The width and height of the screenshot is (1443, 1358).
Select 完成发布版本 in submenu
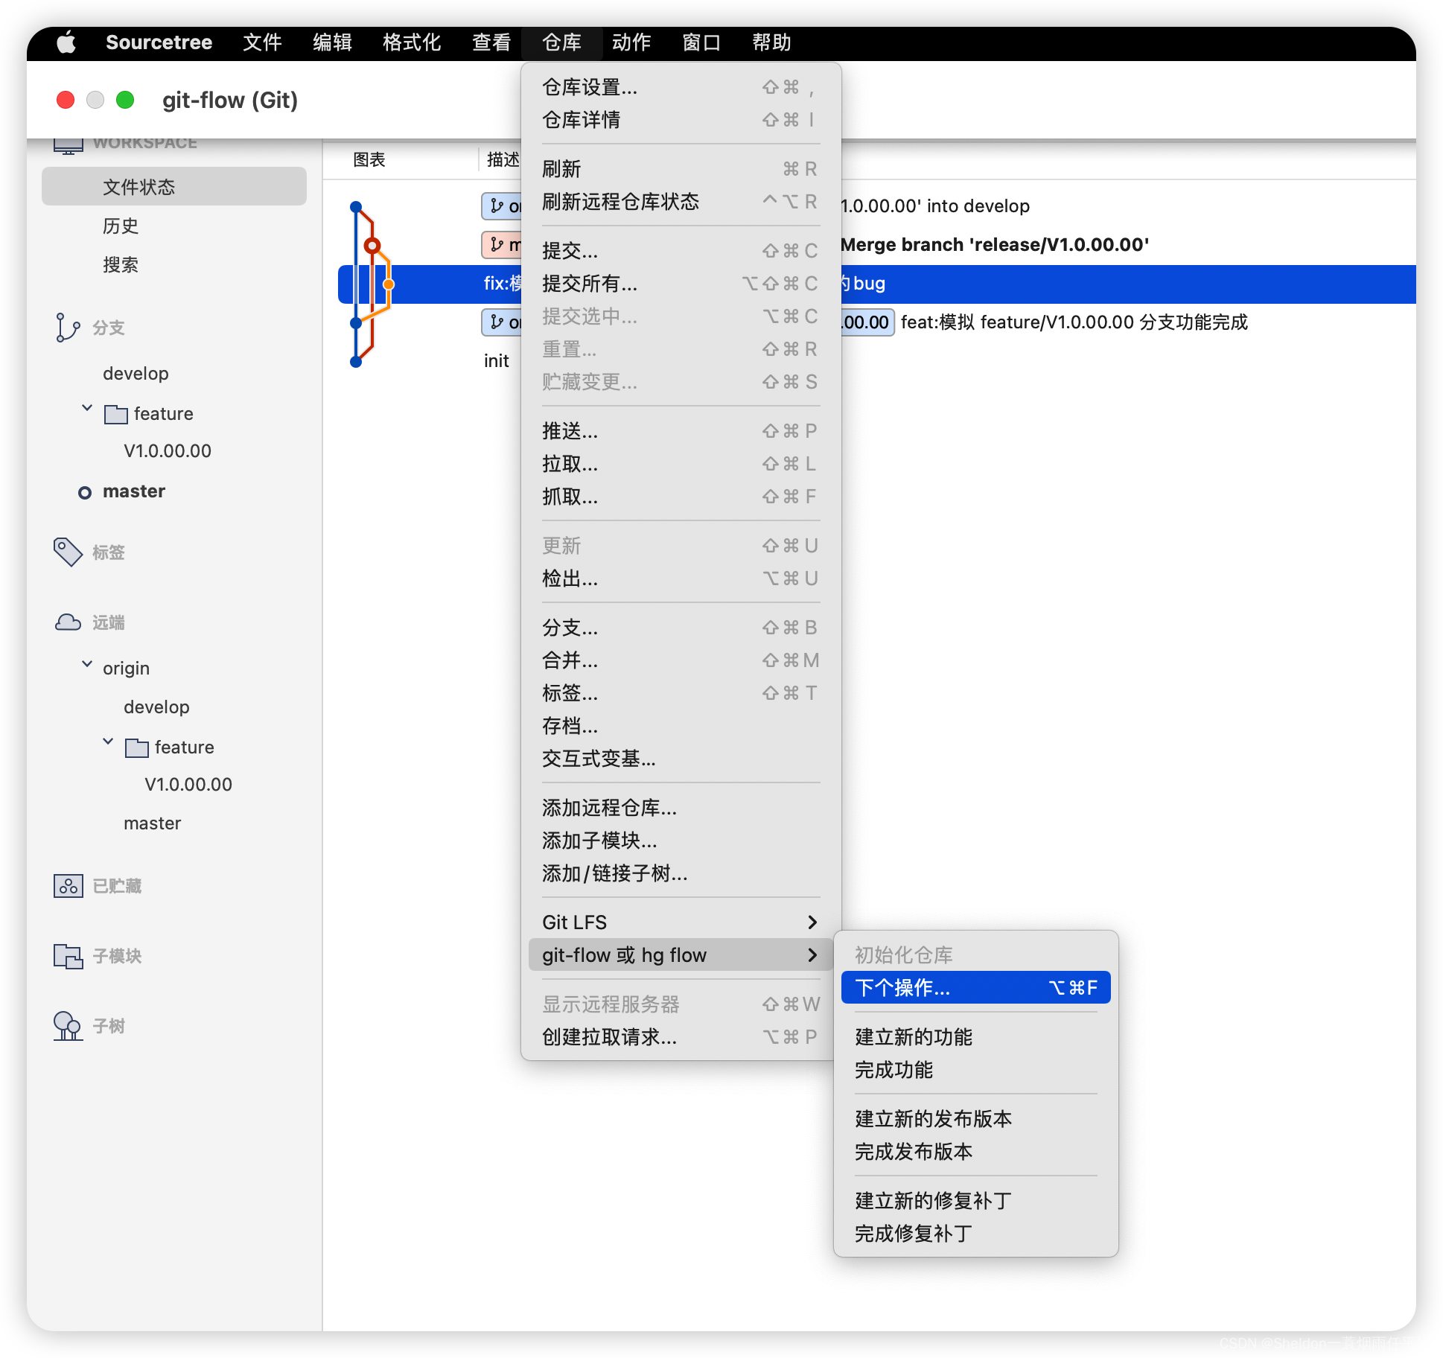[x=975, y=1152]
